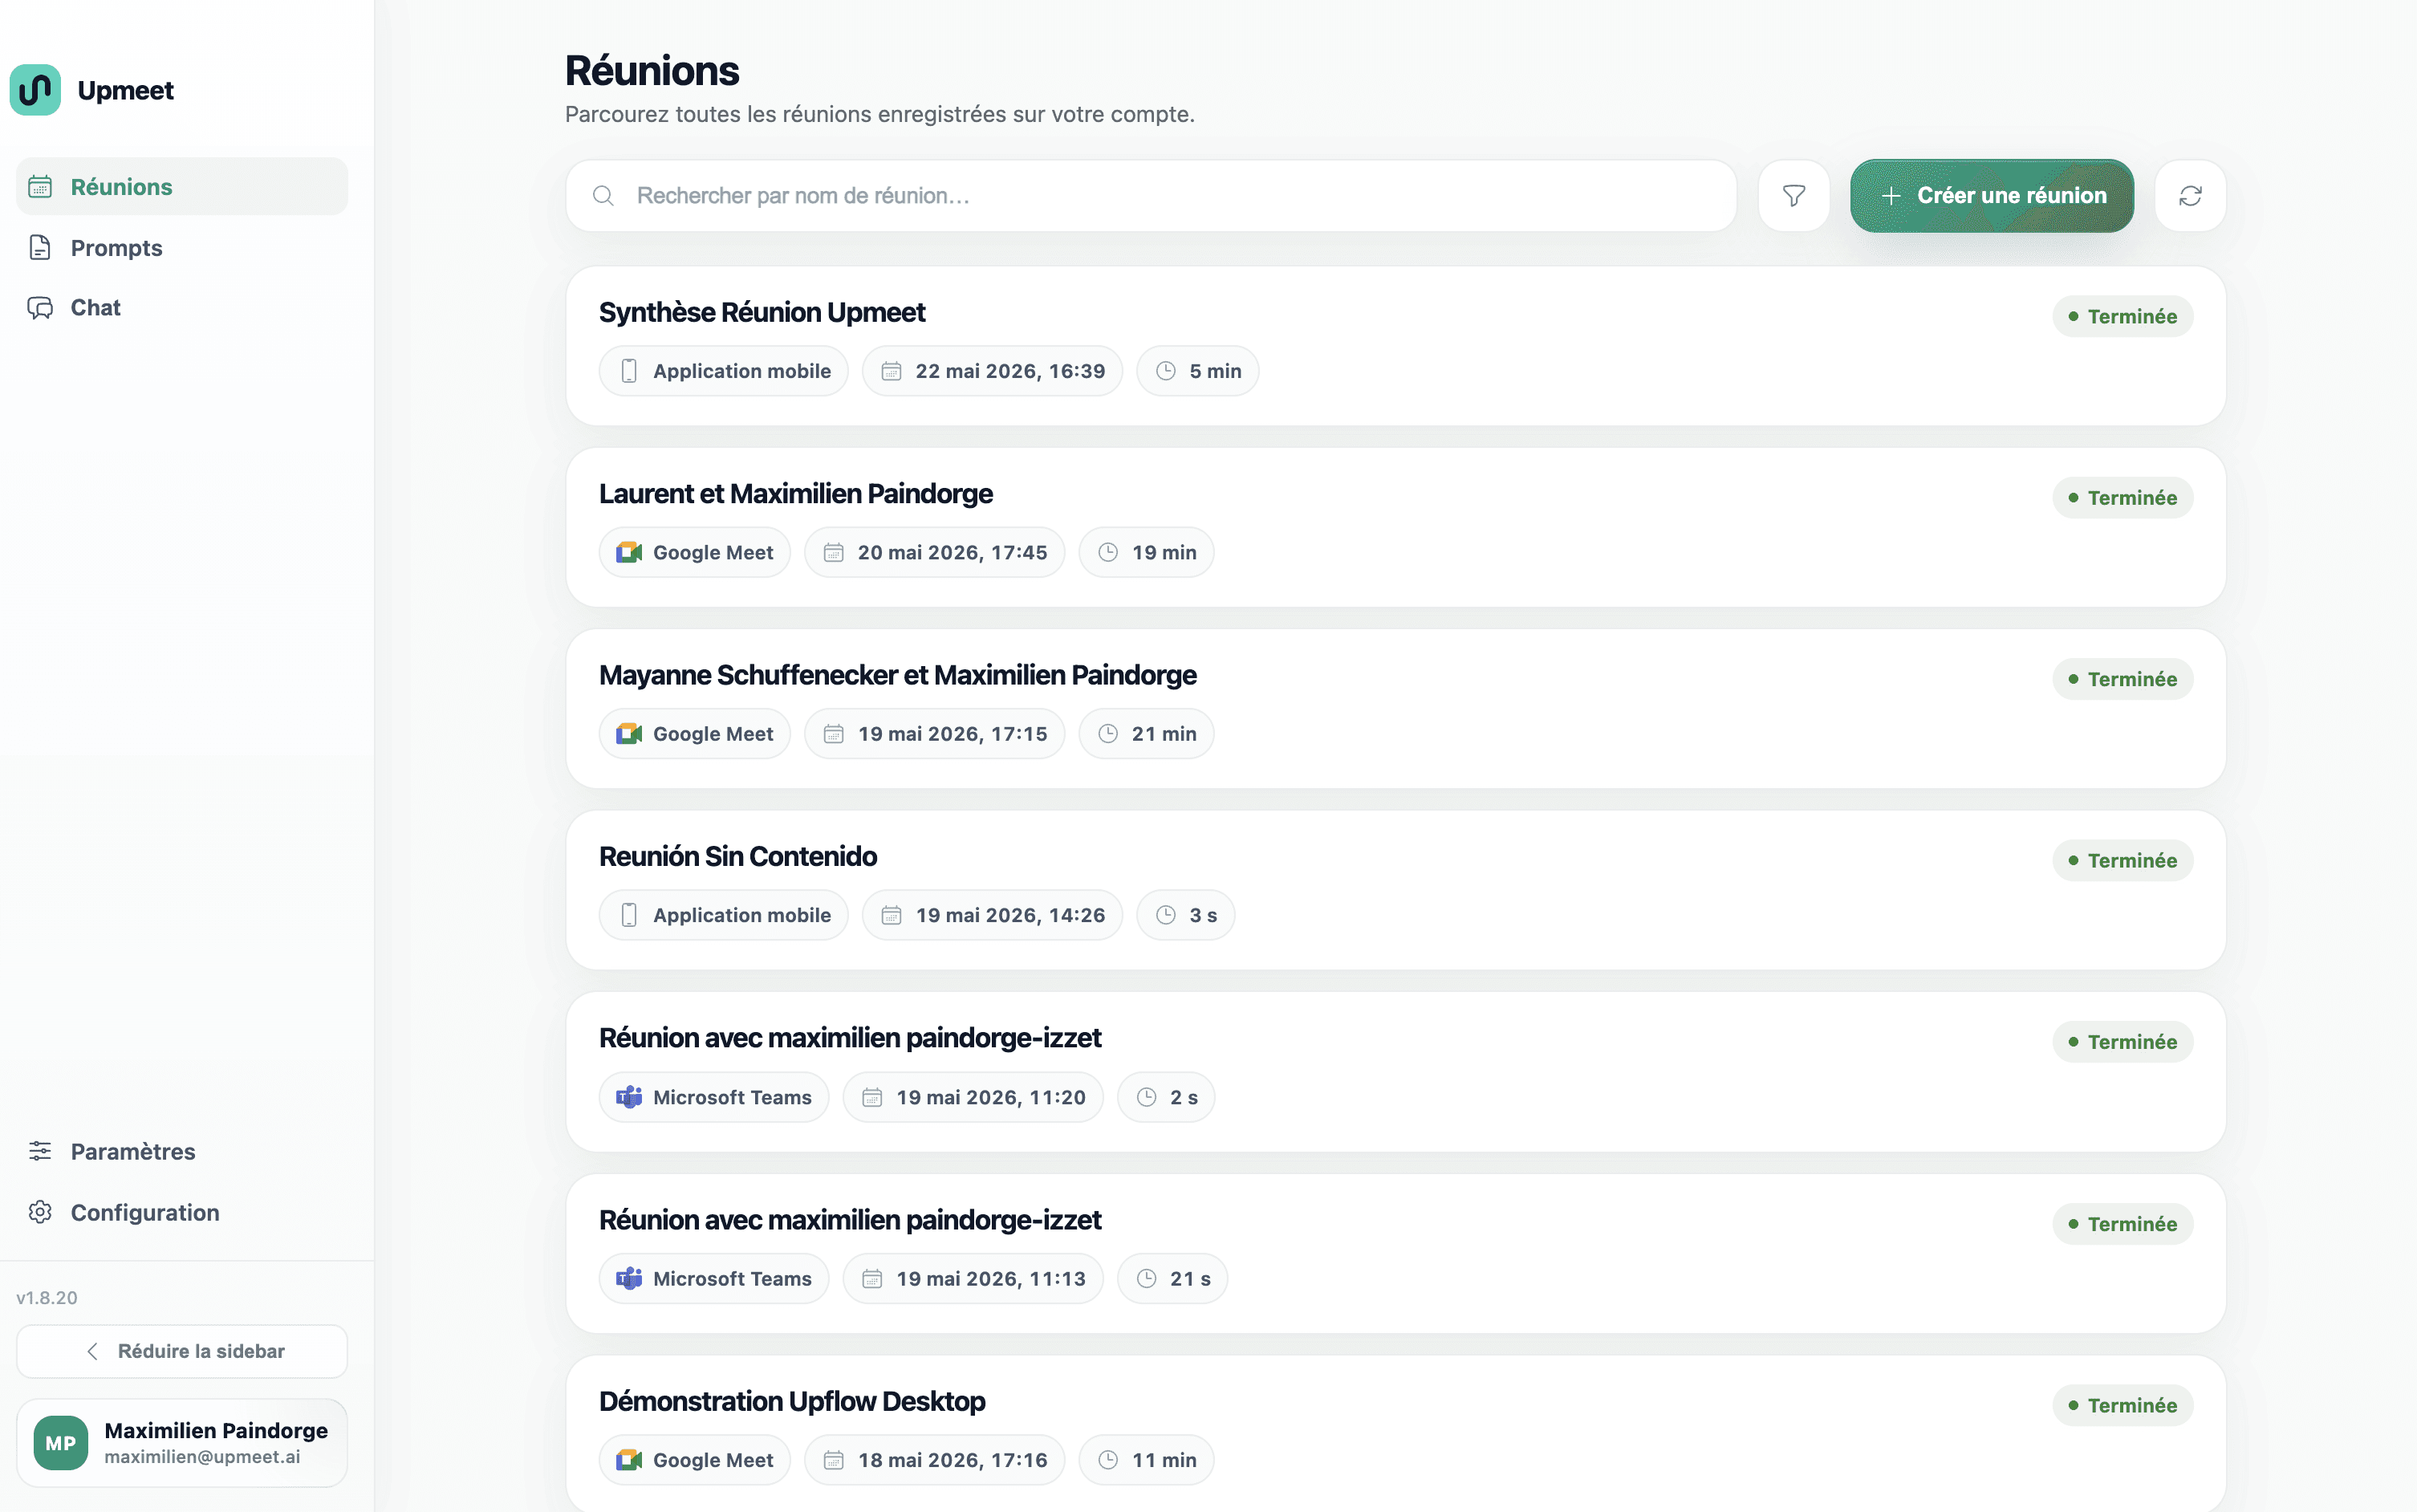Click the Configuration gear icon

tap(40, 1213)
